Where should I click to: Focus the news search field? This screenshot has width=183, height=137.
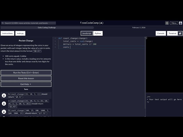point(29,23)
